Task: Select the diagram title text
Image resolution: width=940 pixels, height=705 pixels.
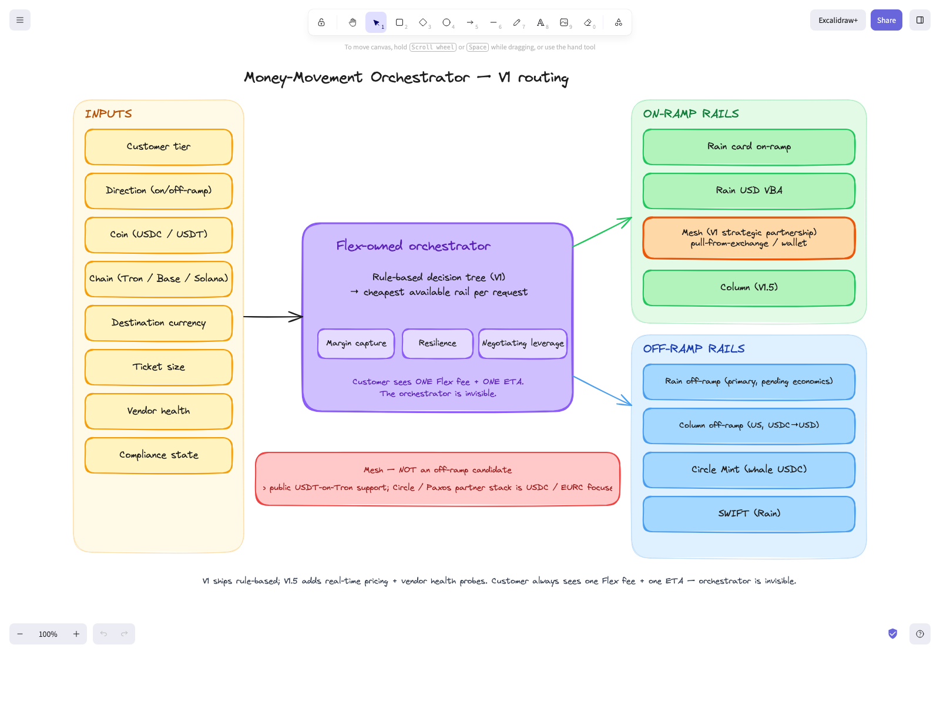Action: pyautogui.click(x=406, y=78)
